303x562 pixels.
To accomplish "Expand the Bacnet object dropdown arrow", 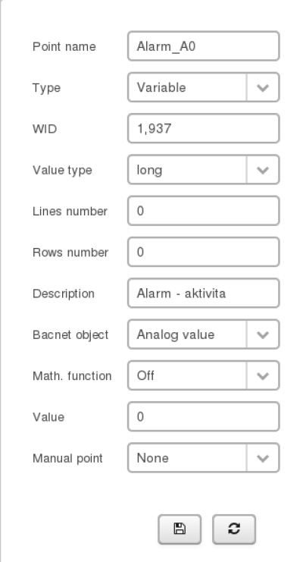I will tap(263, 334).
